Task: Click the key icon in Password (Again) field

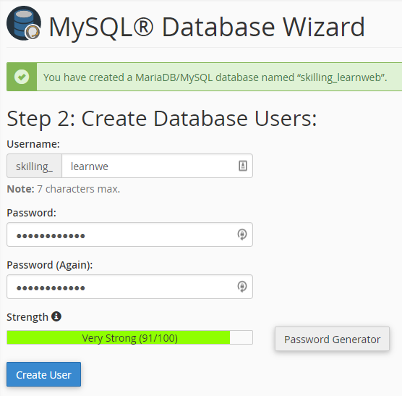Action: point(242,287)
